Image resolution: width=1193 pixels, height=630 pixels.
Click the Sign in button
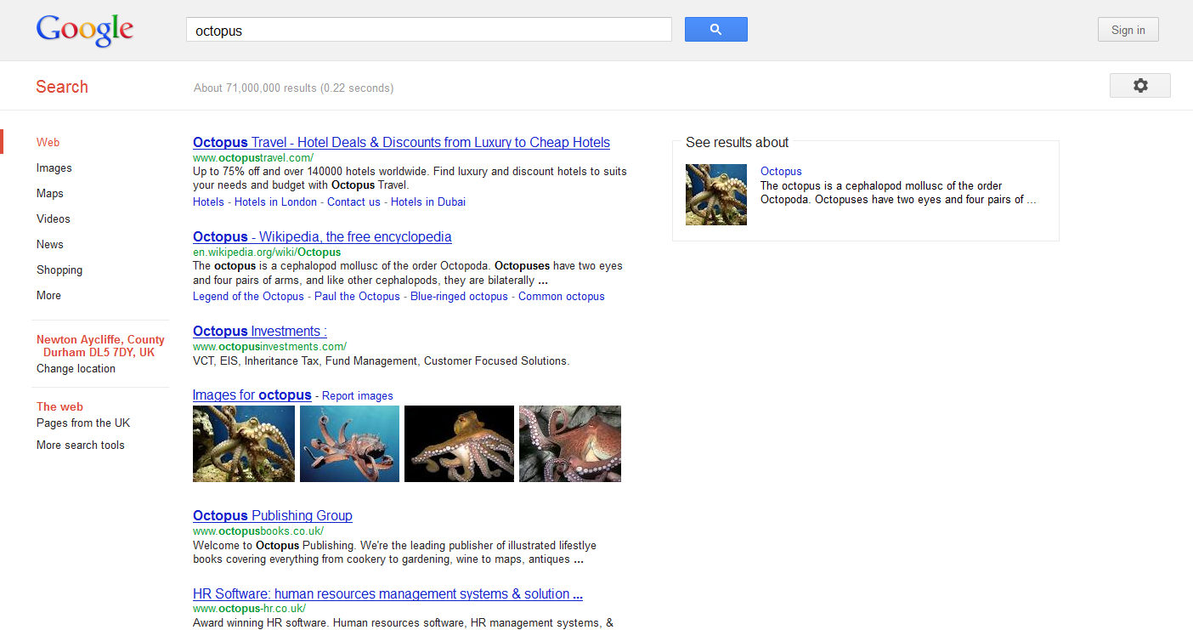pos(1128,30)
